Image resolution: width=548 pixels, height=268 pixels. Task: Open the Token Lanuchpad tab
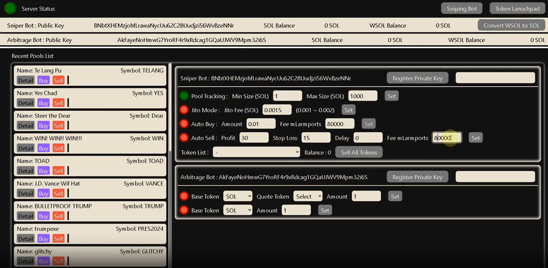[x=517, y=8]
